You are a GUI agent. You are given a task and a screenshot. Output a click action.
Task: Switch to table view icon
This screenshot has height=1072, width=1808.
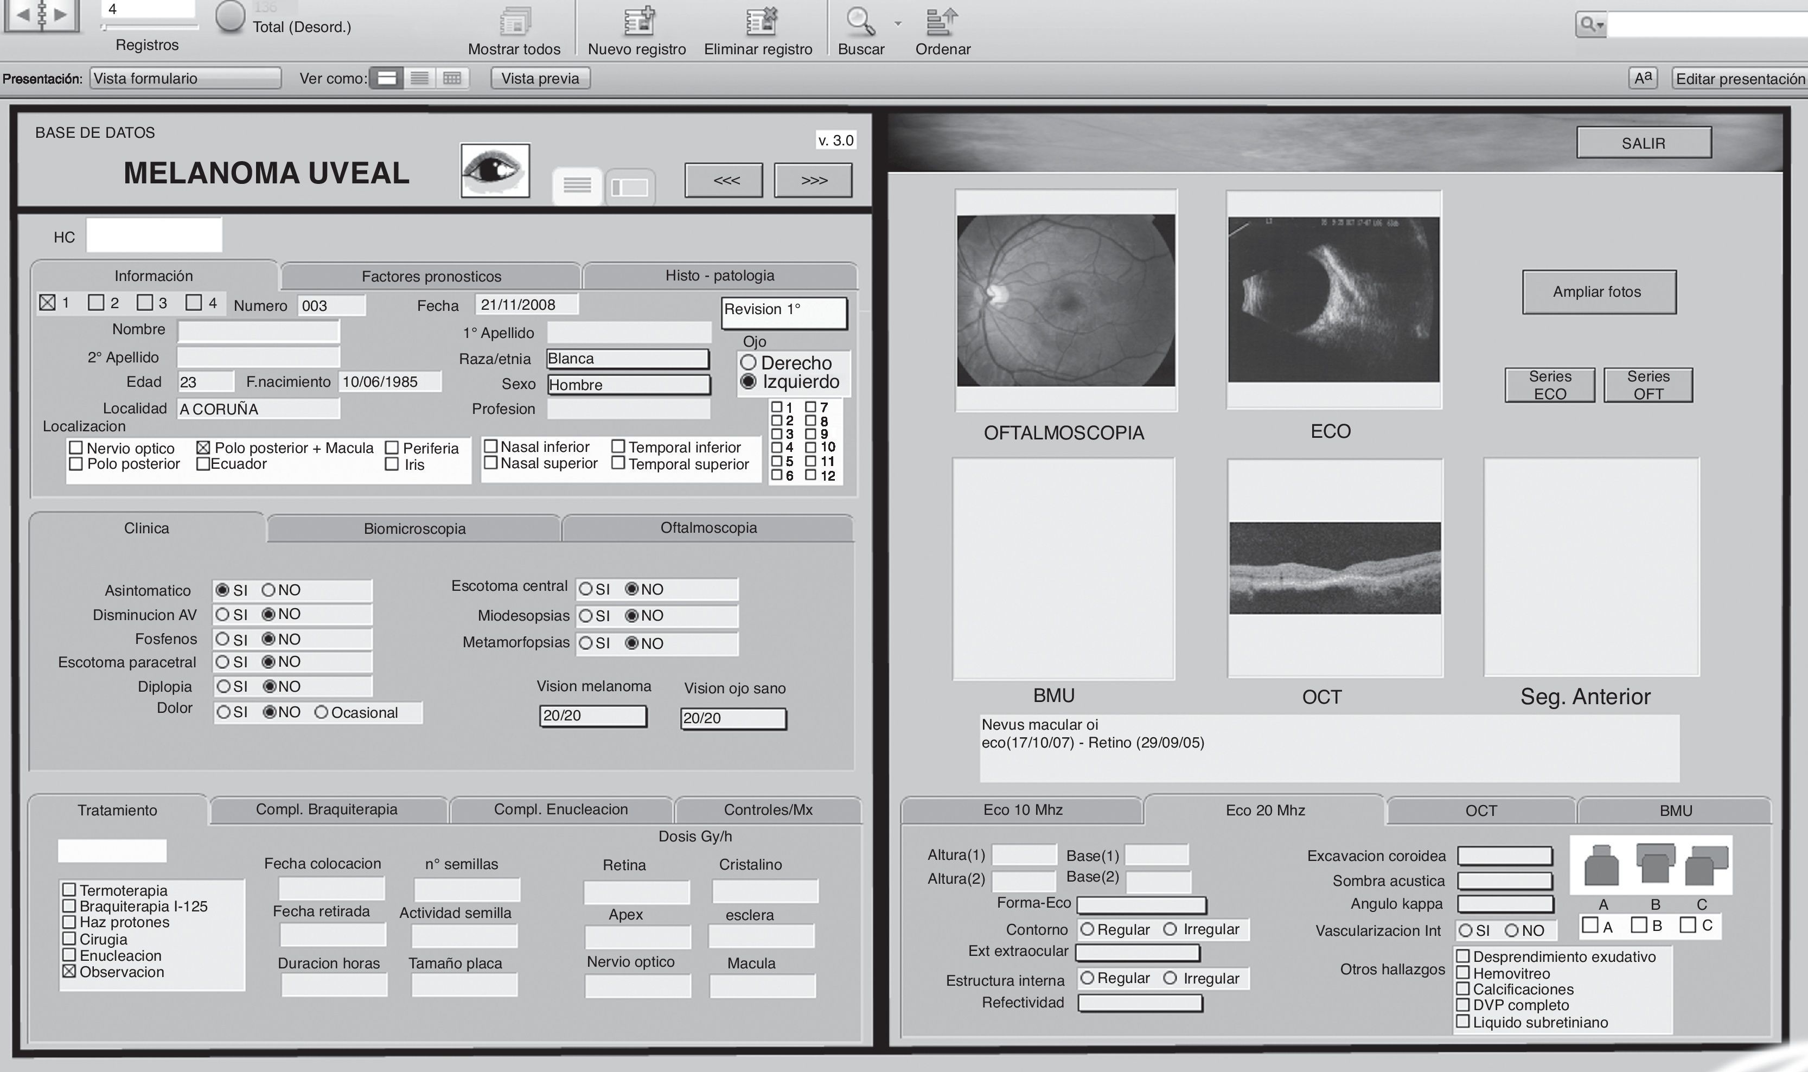point(452,78)
